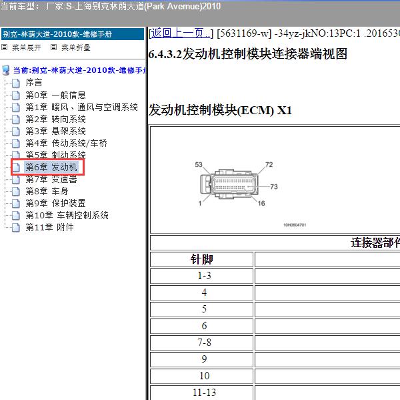Screen dimensions: 400x400
Task: Click the pin cell labeled 9
Action: tap(202, 359)
